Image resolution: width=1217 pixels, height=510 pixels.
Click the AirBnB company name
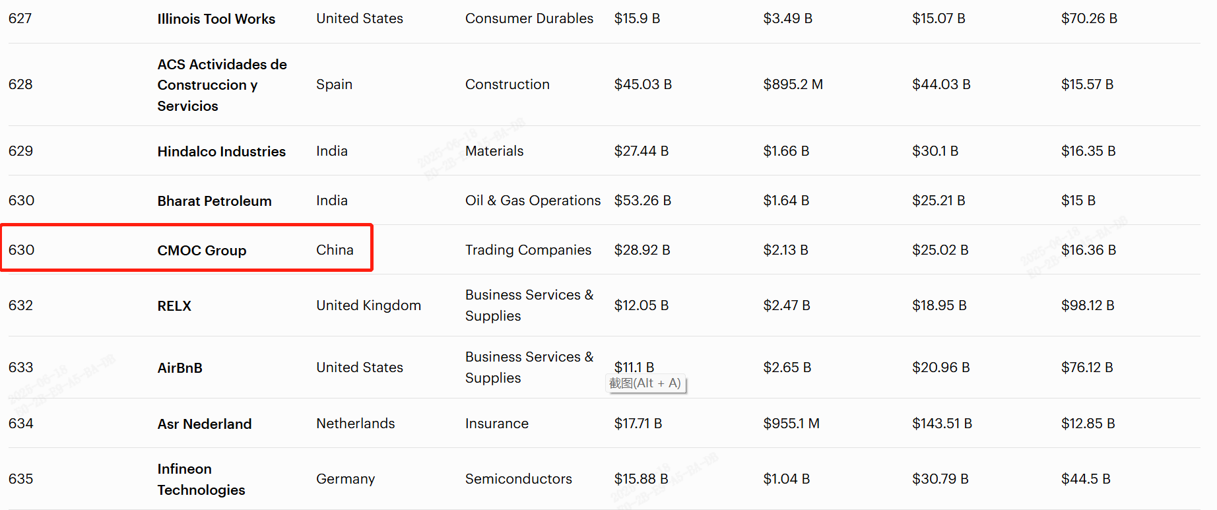click(180, 368)
